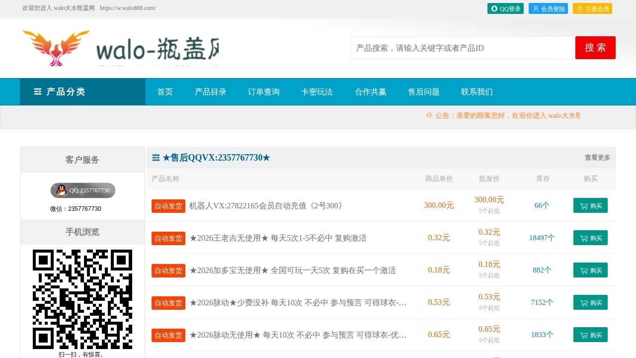Click the 手机浏览 QR code

(82, 299)
